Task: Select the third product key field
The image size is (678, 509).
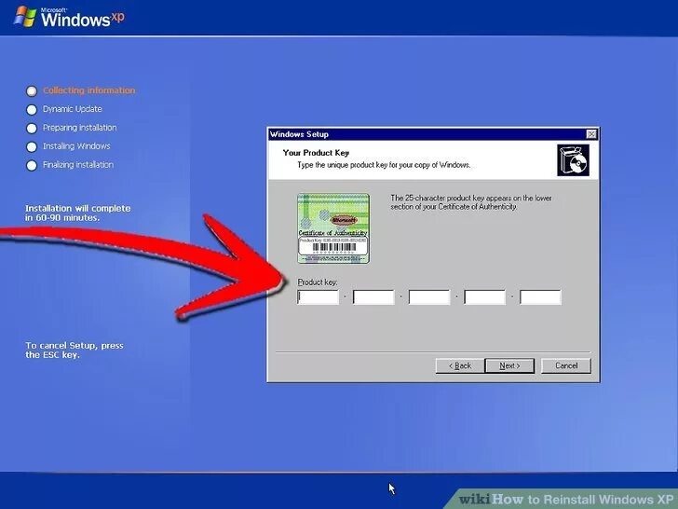Action: pyautogui.click(x=429, y=297)
